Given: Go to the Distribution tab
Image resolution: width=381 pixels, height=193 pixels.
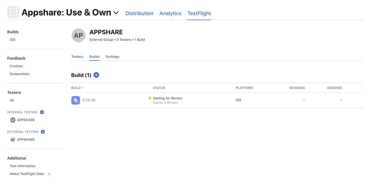Looking at the screenshot, I should [x=139, y=13].
